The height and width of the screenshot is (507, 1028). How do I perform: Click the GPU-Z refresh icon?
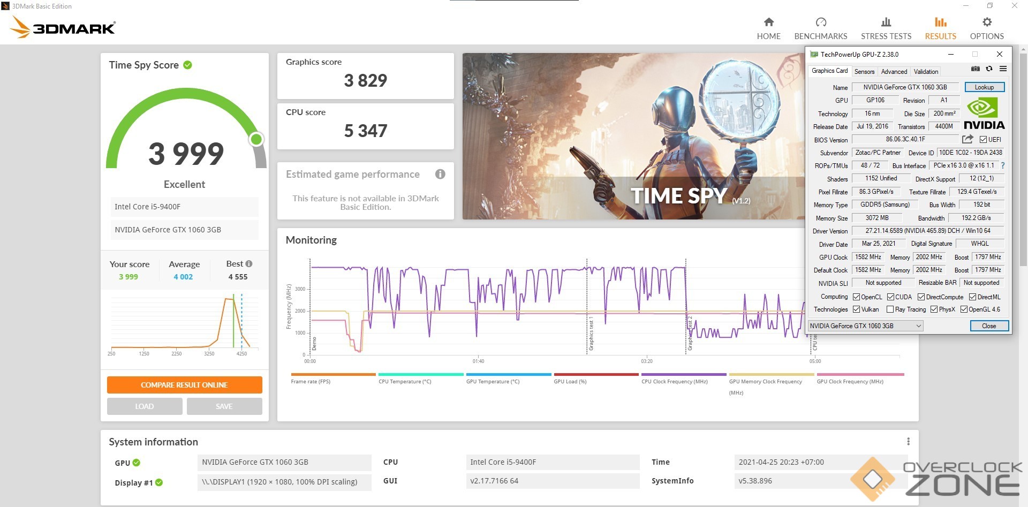(x=989, y=69)
